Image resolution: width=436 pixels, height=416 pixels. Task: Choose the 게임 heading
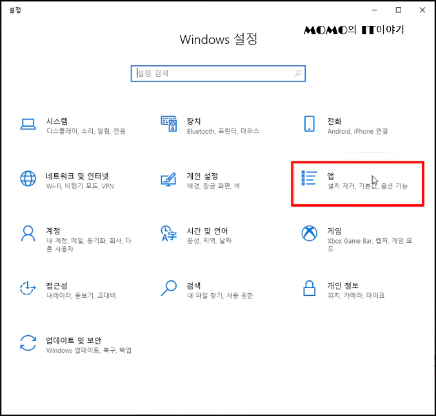(x=334, y=231)
